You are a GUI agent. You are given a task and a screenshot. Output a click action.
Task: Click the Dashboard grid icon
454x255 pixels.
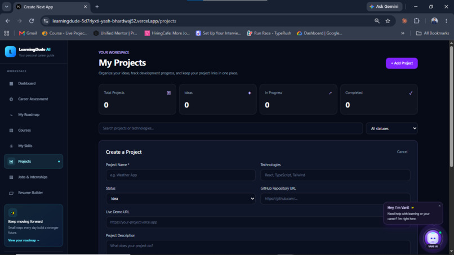click(x=11, y=84)
